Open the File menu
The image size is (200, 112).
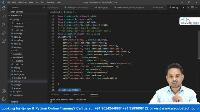pyautogui.click(x=8, y=2)
